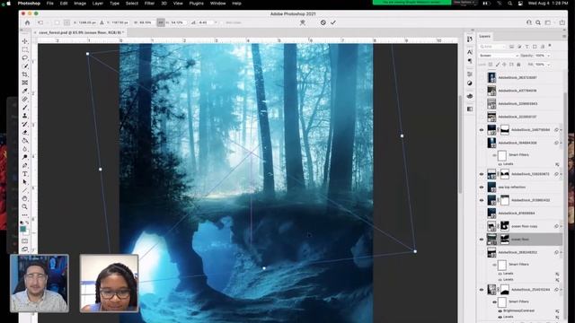Filter layers by pixel layers icon

pyautogui.click(x=511, y=47)
